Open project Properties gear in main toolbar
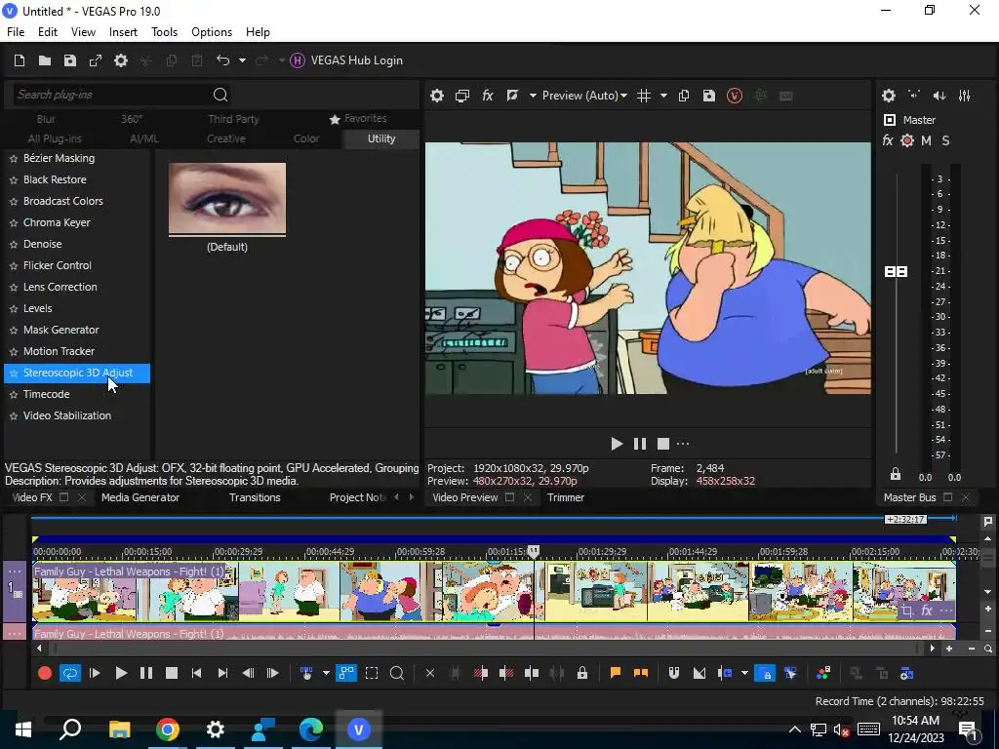 121,60
